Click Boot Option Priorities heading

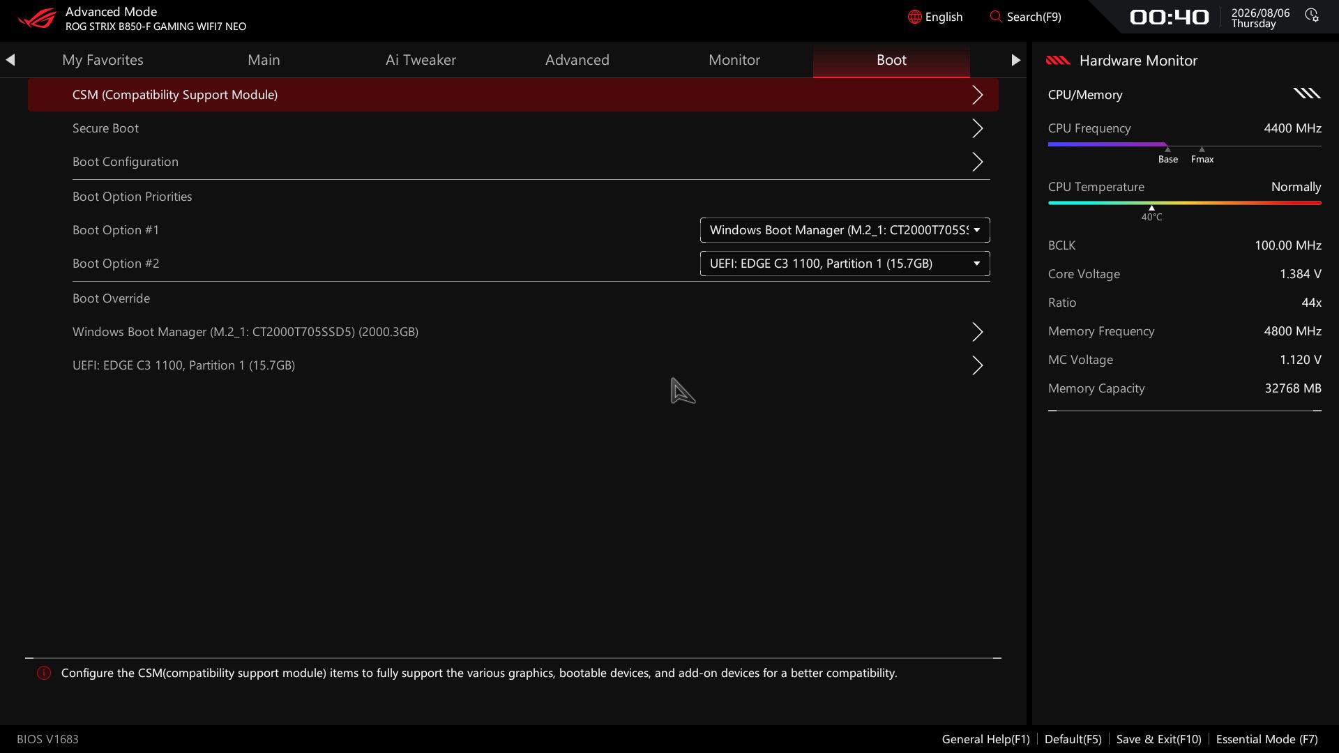pos(133,197)
